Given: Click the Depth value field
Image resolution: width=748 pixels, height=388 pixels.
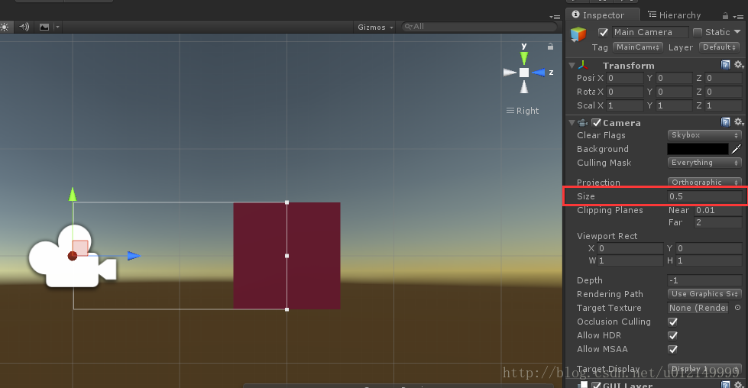Looking at the screenshot, I should (705, 280).
